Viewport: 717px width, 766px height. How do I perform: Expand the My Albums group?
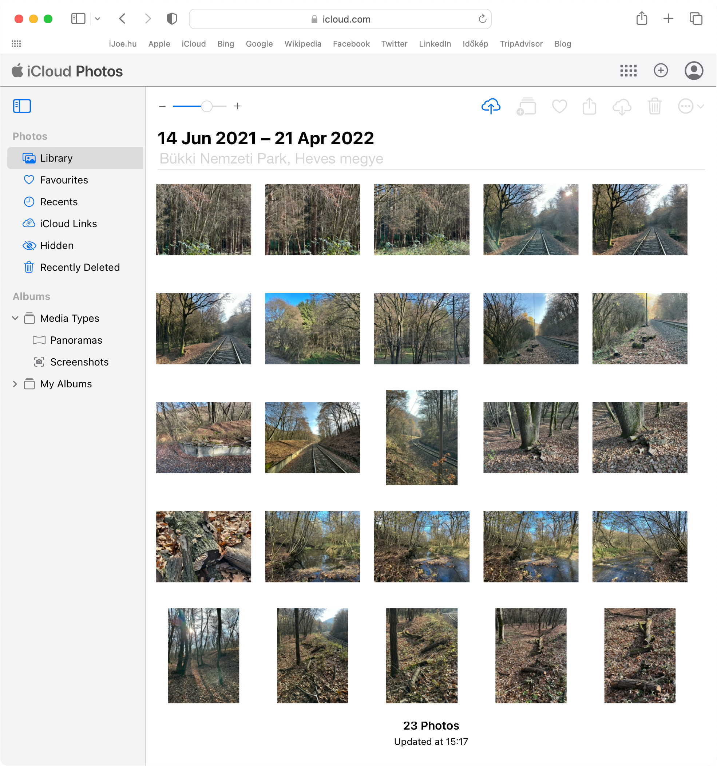click(15, 384)
